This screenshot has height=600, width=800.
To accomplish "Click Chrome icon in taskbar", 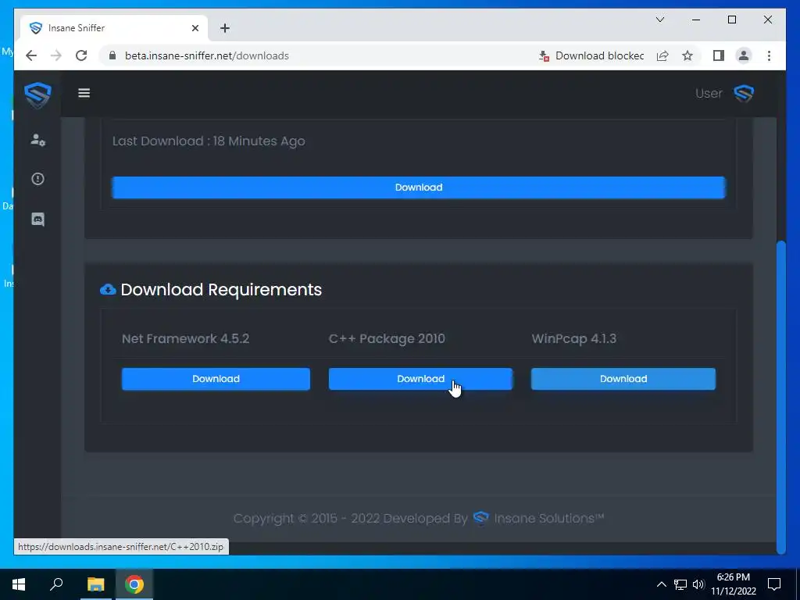I will [134, 584].
